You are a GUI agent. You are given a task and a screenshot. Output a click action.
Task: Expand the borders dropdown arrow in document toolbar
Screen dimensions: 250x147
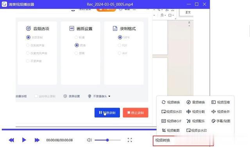click(x=173, y=15)
